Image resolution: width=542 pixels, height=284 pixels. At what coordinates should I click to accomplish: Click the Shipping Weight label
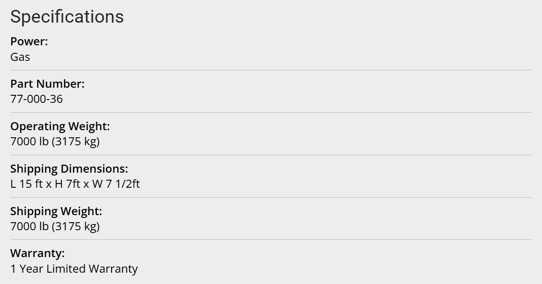pos(56,211)
